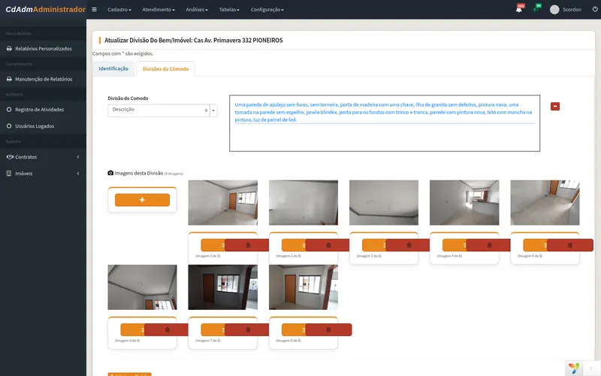This screenshot has height=376, width=601.
Task: Select the Divisões do Cômodo tab
Action: point(165,69)
